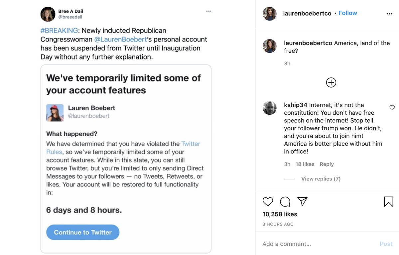Open the @LaurenBoebert mention link

(120, 39)
